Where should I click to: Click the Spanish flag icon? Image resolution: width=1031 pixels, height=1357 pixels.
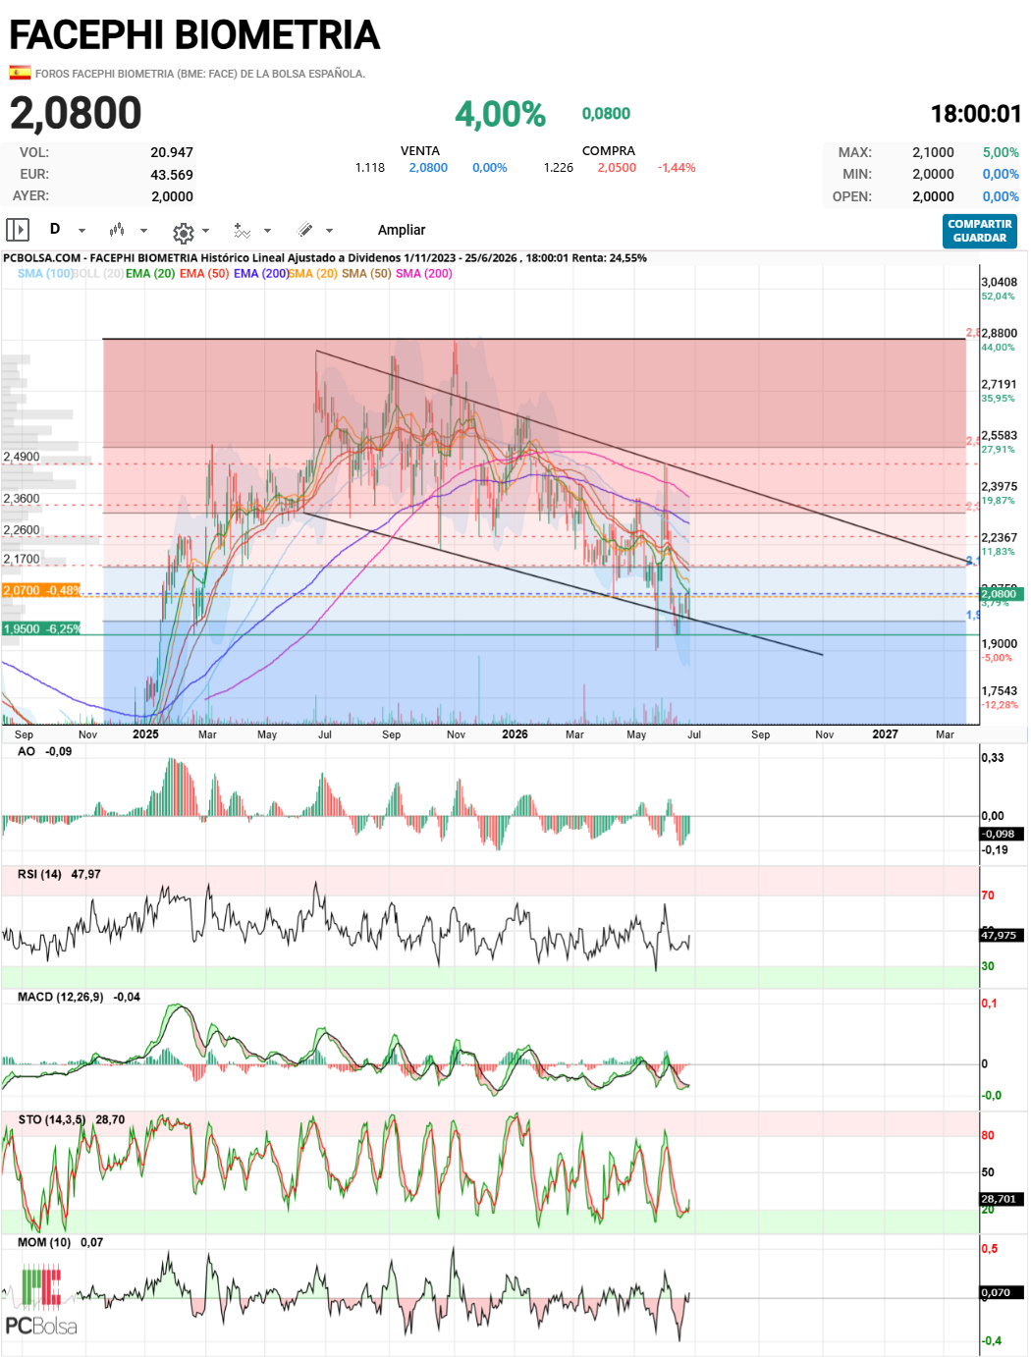coord(20,73)
